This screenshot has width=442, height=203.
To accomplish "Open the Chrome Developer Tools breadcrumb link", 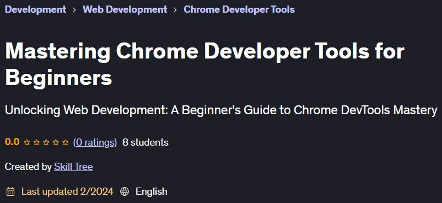I will pos(239,9).
